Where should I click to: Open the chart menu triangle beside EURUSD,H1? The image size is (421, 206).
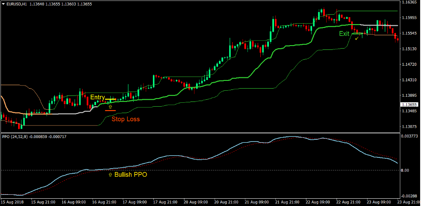click(x=3, y=4)
